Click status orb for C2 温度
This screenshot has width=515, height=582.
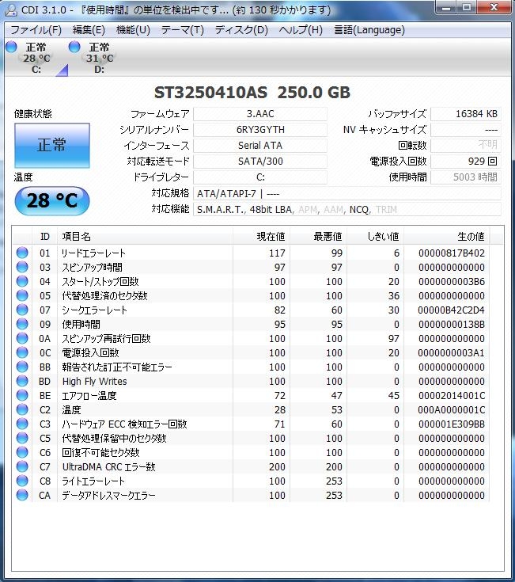point(22,409)
